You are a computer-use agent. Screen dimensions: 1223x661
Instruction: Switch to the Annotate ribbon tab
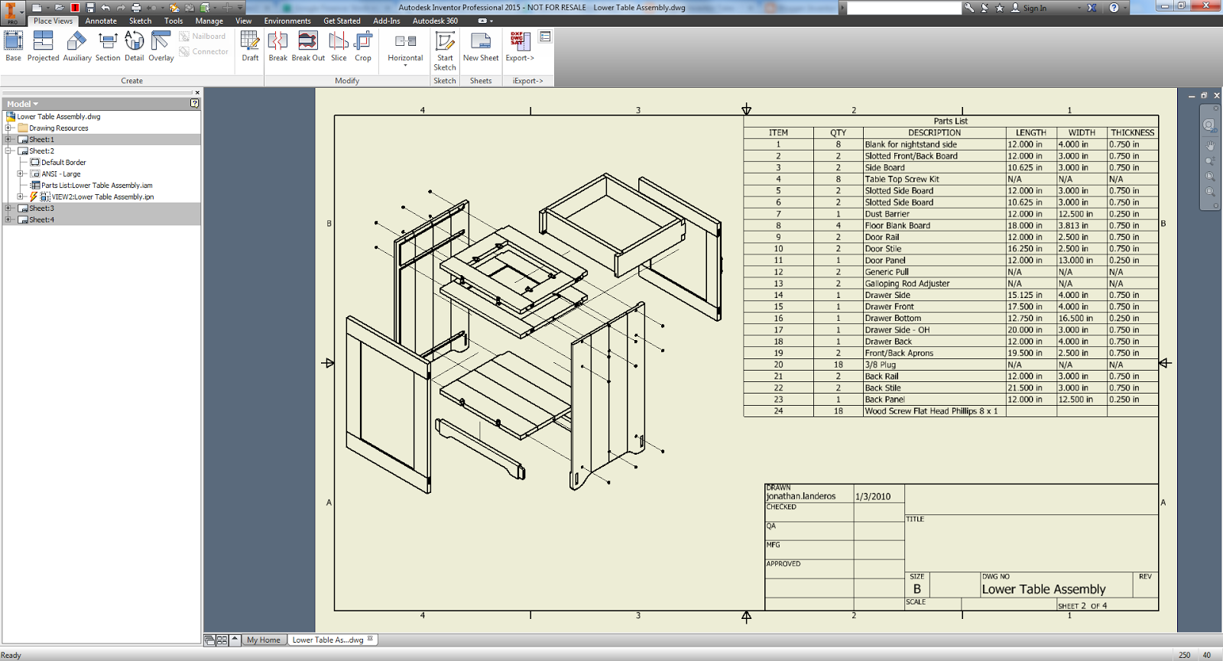[101, 21]
